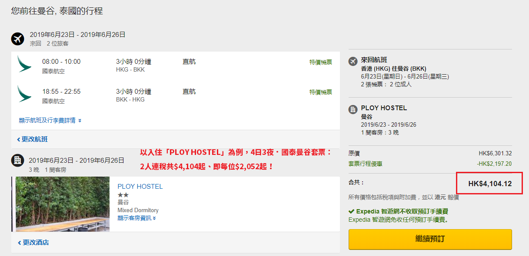The width and height of the screenshot is (529, 256).
Task: Click the airplane icon next to 來回航班 summary
Action: pyautogui.click(x=353, y=62)
